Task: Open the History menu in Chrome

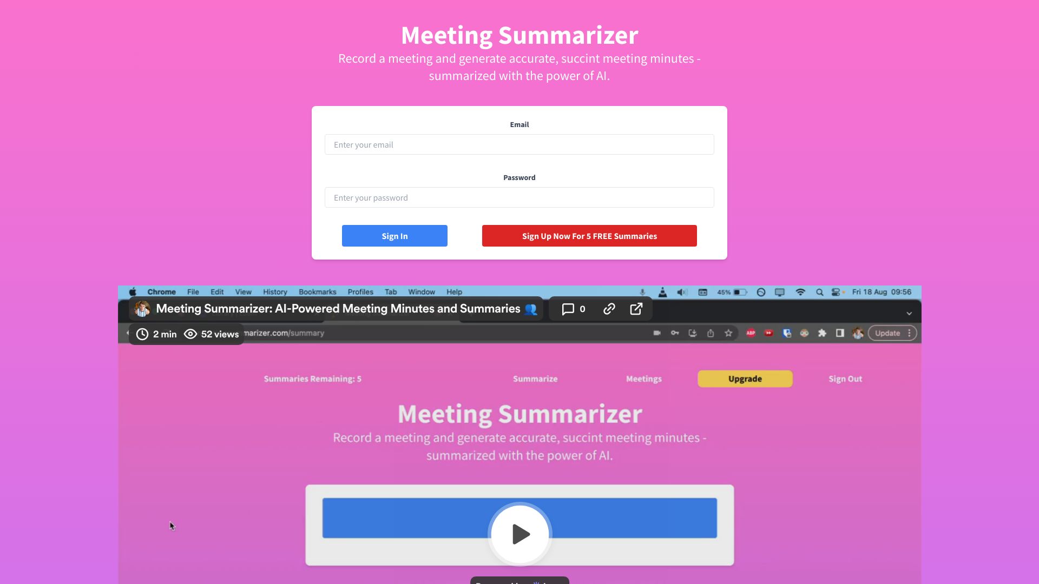Action: (x=274, y=291)
